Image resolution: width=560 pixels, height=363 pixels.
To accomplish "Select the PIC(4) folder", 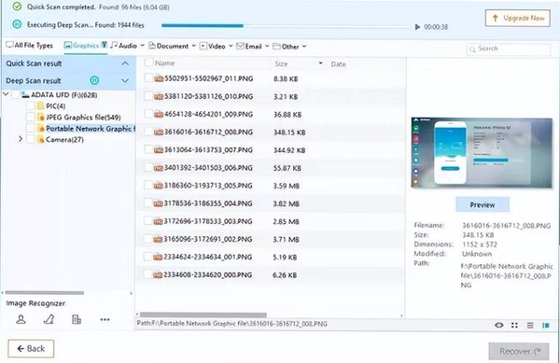I will coord(55,106).
